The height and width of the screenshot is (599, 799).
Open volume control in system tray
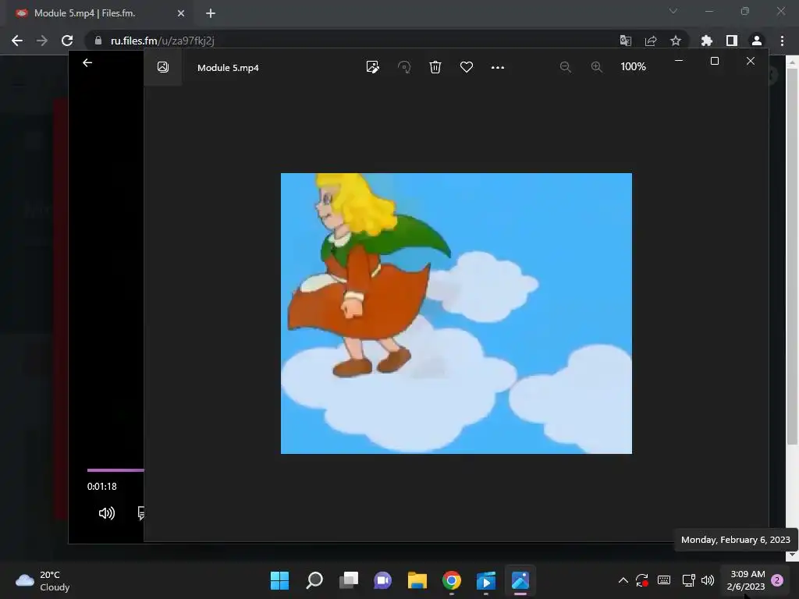pyautogui.click(x=707, y=580)
